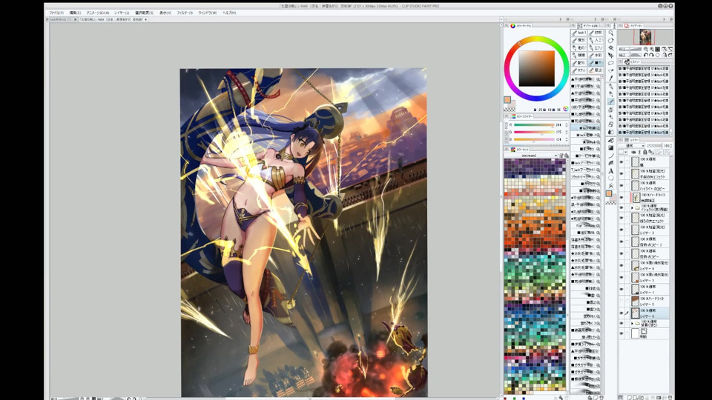Select the ellipse selection area tool
This screenshot has width=712, height=400.
coord(611,62)
